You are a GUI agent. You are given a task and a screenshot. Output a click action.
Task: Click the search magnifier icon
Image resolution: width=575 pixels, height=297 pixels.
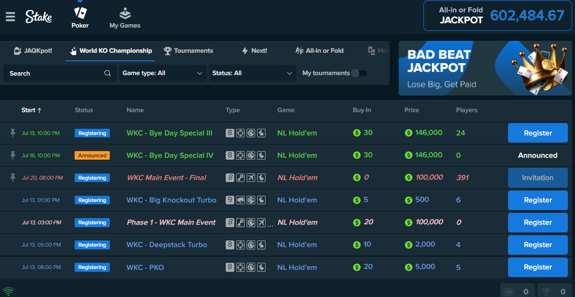tap(108, 73)
